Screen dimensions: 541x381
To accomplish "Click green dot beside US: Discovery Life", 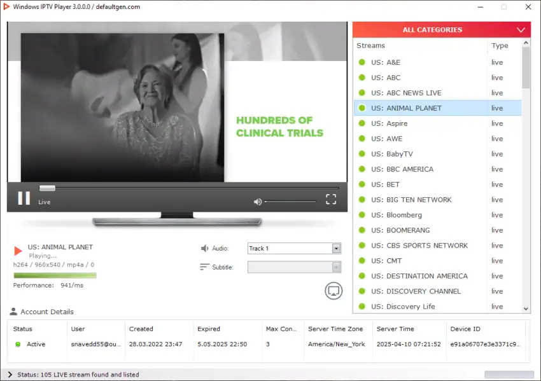I will click(x=362, y=306).
